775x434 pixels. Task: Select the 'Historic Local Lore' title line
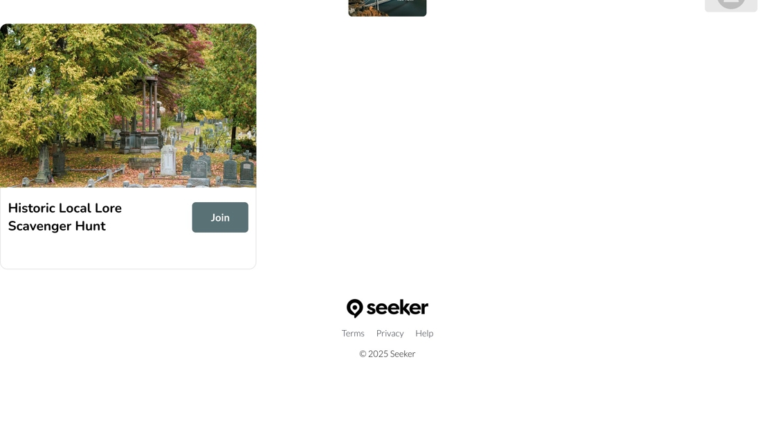tap(65, 208)
